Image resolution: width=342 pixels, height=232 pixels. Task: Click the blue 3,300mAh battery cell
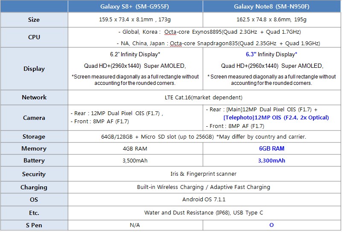tap(272, 160)
